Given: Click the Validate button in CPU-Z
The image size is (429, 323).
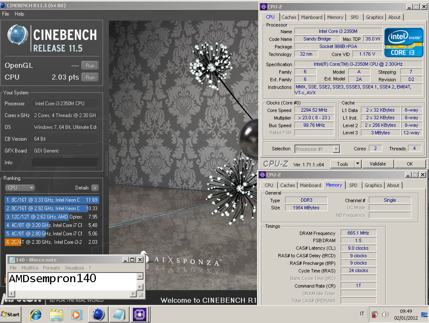Looking at the screenshot, I should pos(378,164).
